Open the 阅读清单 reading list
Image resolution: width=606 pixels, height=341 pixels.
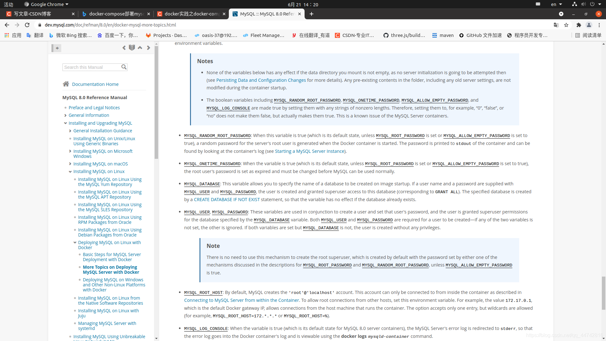[588, 35]
